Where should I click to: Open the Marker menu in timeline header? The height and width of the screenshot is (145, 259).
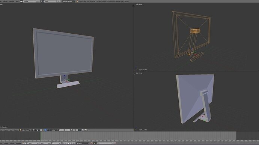[x=6, y=144]
